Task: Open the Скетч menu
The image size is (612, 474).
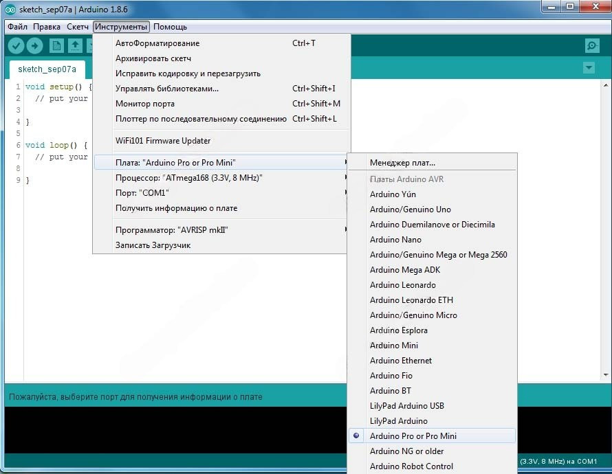Action: [78, 27]
